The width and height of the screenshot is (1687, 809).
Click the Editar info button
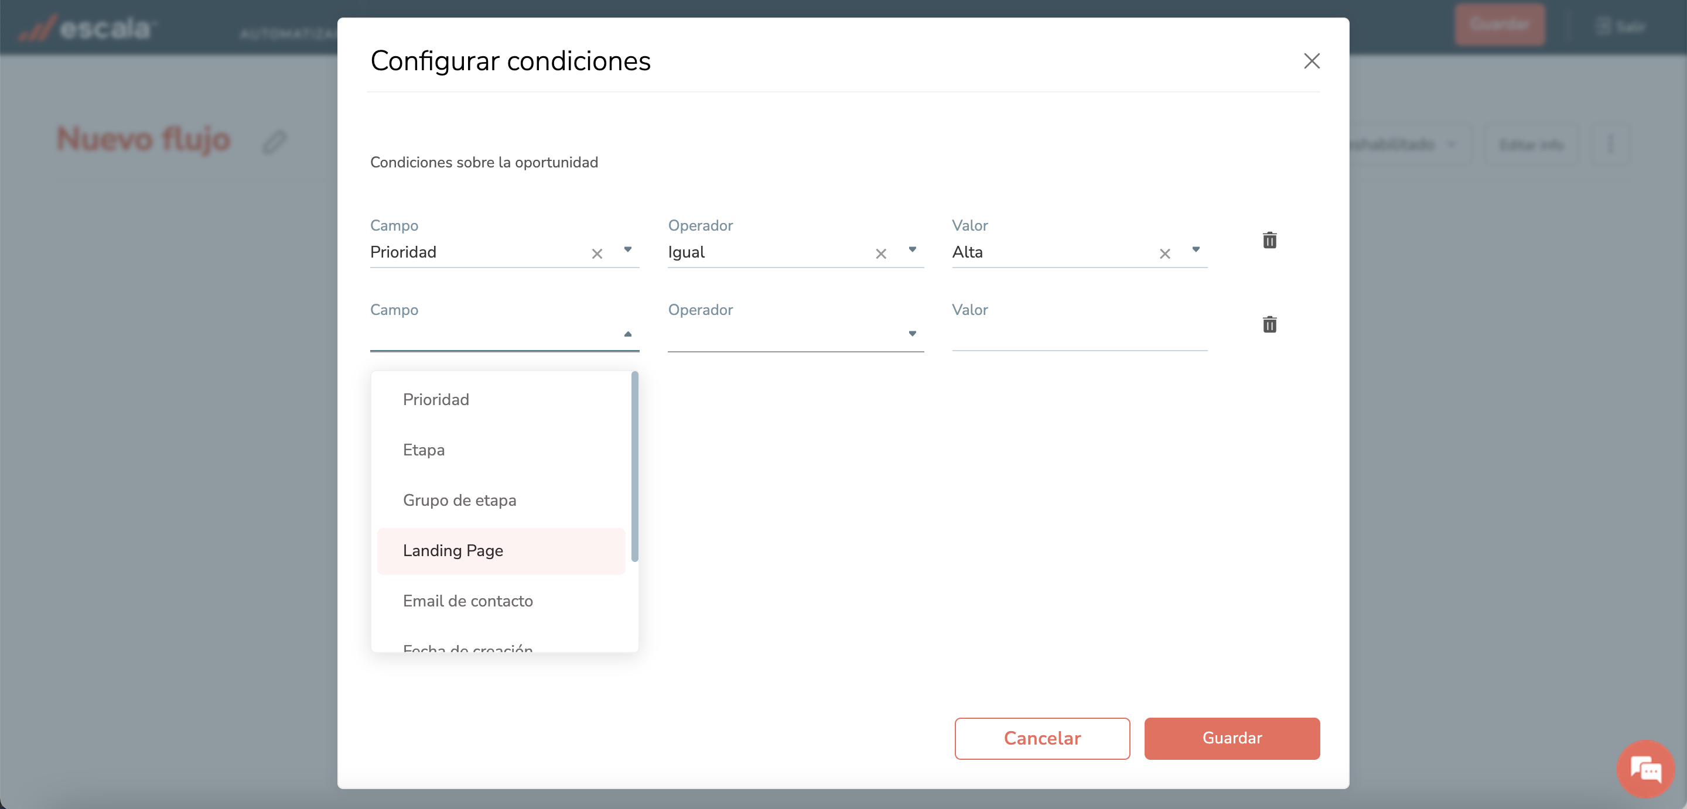click(1531, 144)
